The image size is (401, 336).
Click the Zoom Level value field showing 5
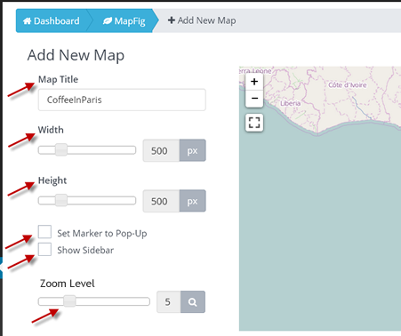[x=169, y=302]
